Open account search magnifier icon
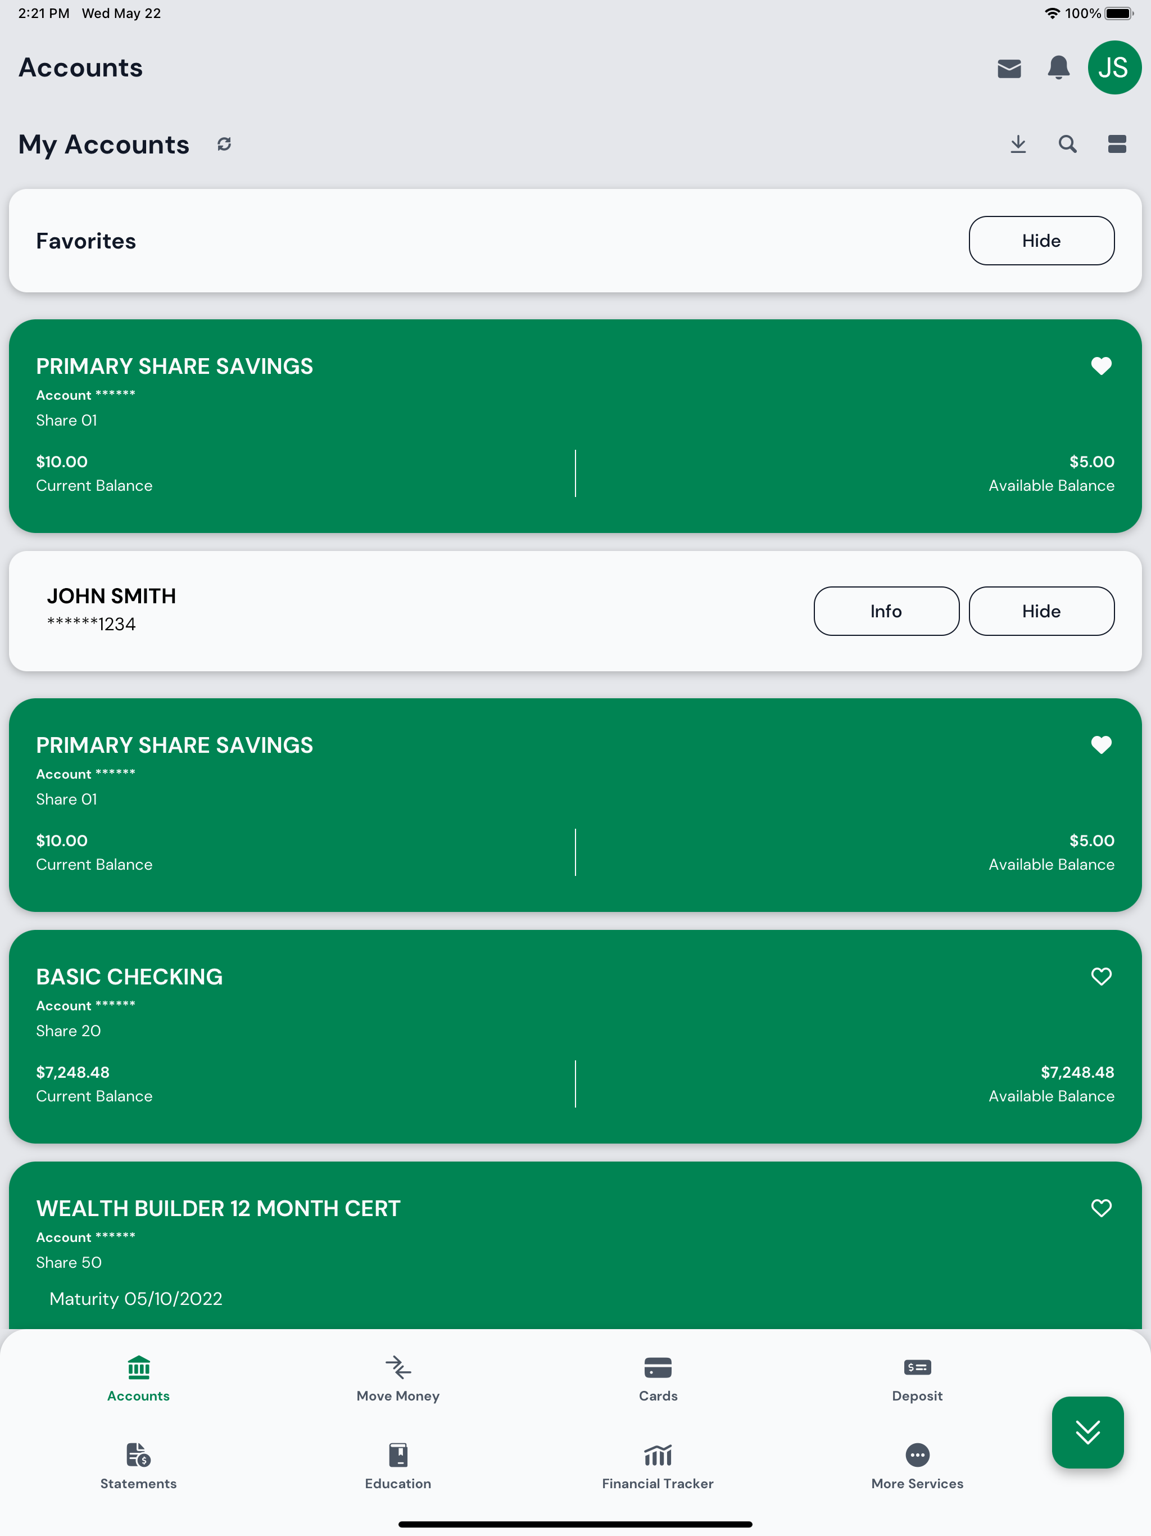Image resolution: width=1151 pixels, height=1536 pixels. point(1067,144)
